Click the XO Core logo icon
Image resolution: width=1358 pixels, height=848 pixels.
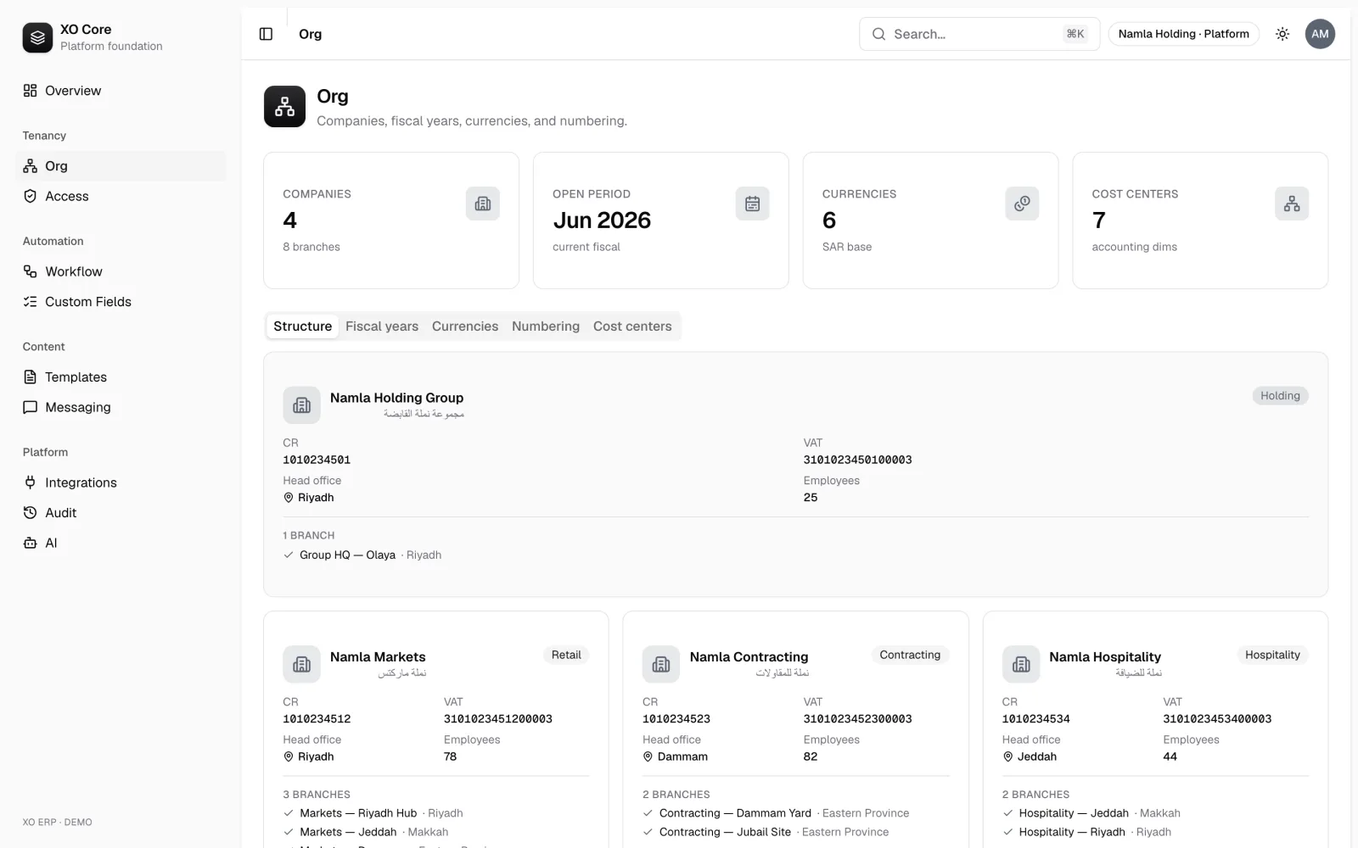[37, 37]
